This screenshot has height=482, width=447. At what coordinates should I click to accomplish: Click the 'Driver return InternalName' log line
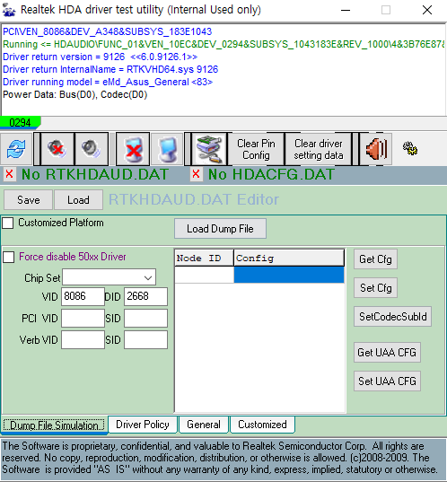click(x=110, y=69)
